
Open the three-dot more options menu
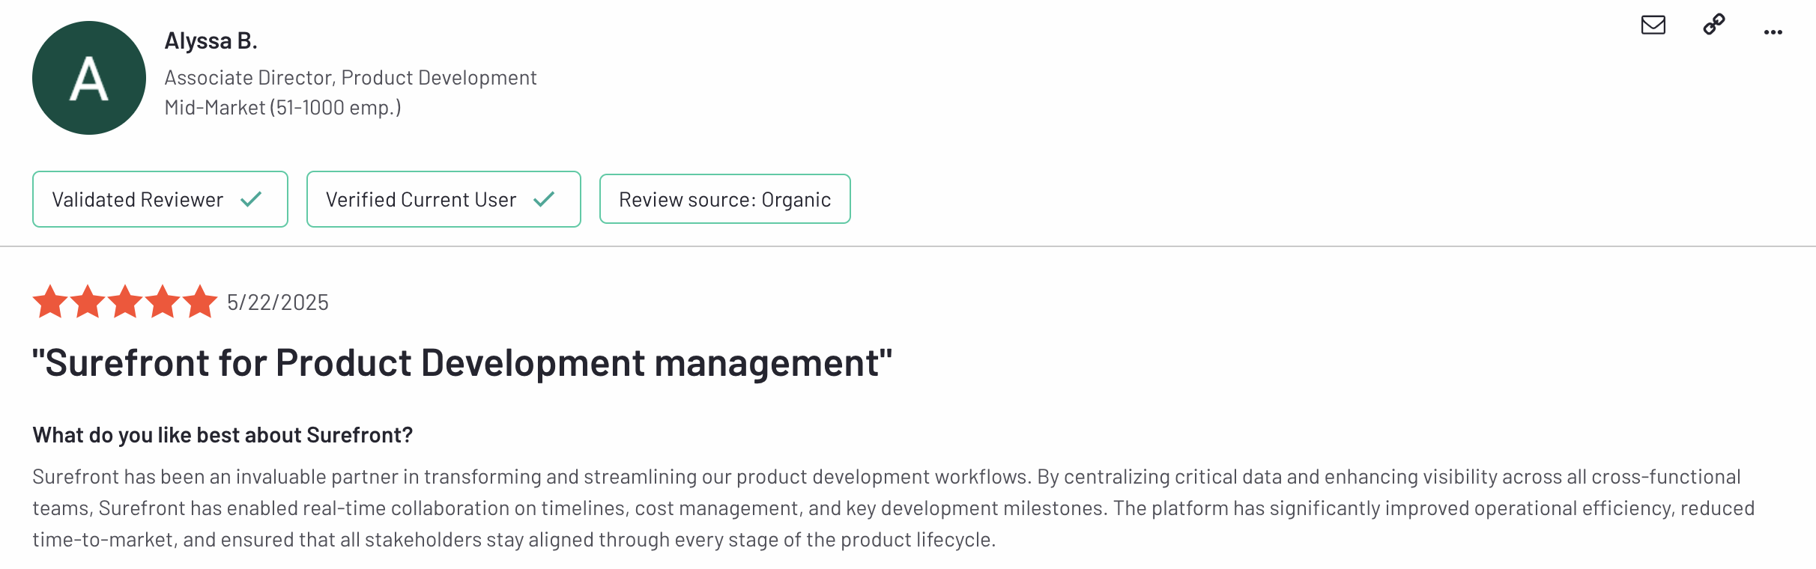click(1773, 32)
